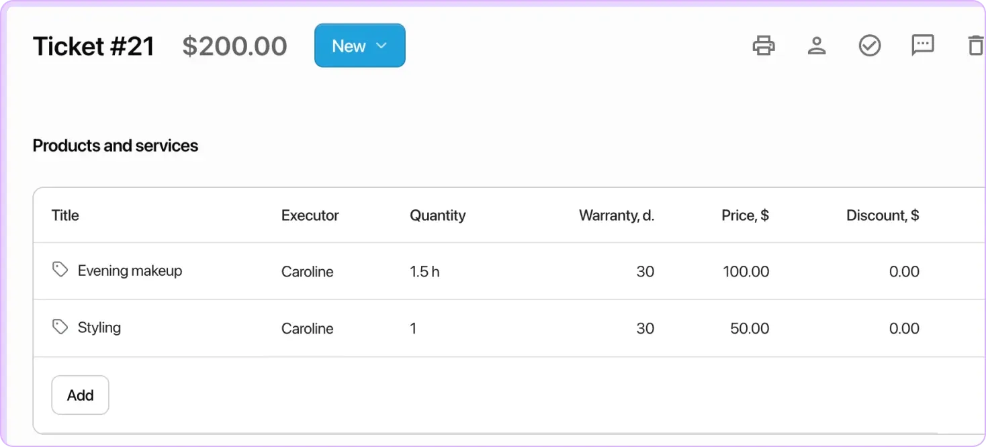Click the $200.00 total amount
986x447 pixels.
tap(234, 46)
